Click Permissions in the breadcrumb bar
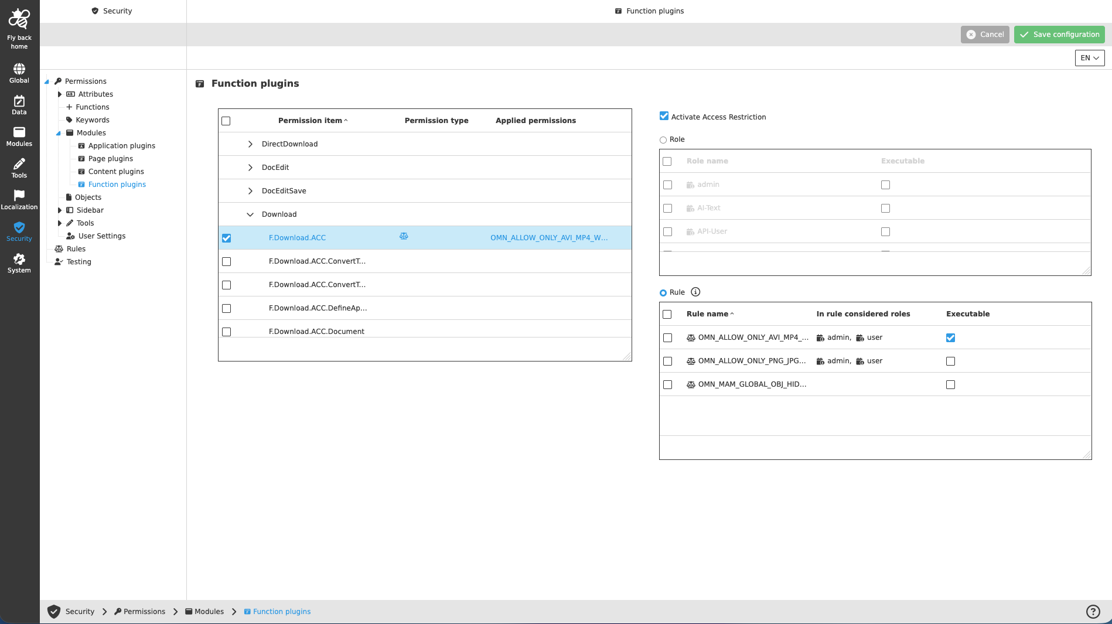 (x=145, y=611)
